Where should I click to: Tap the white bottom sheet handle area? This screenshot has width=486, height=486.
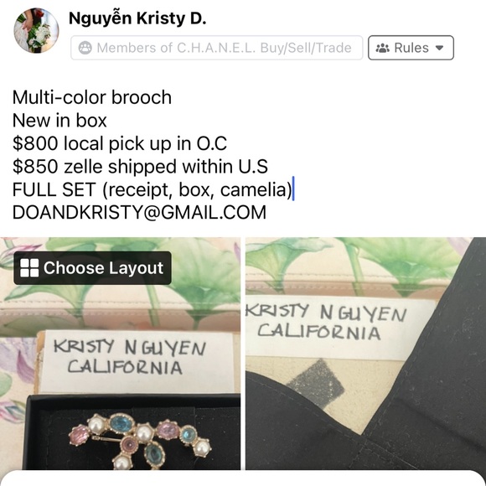tap(243, 478)
